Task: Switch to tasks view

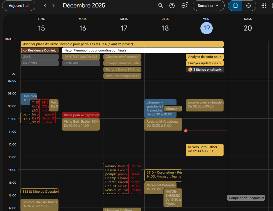Action: pos(249,6)
